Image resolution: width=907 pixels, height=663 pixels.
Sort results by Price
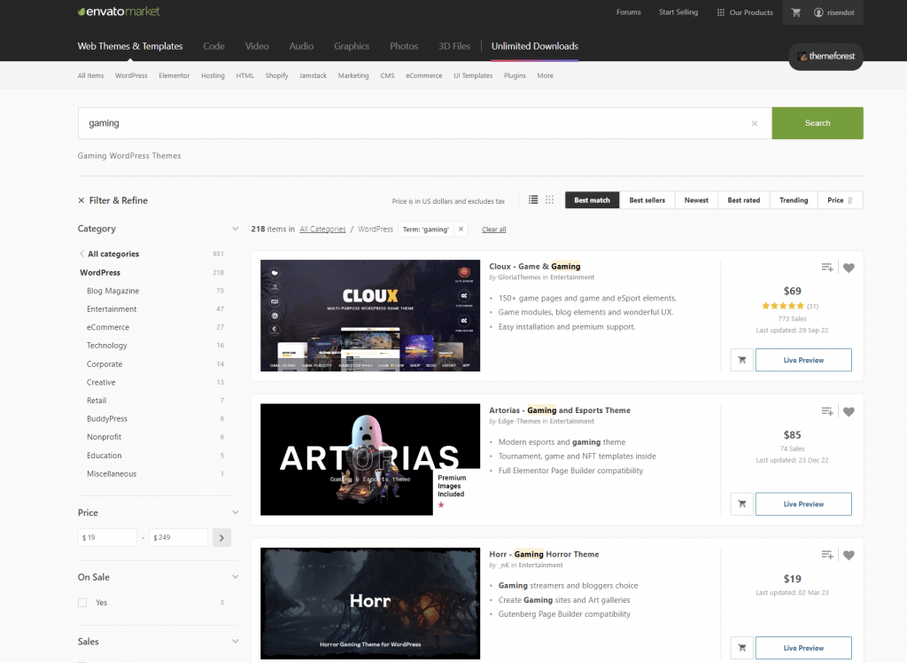(x=840, y=200)
